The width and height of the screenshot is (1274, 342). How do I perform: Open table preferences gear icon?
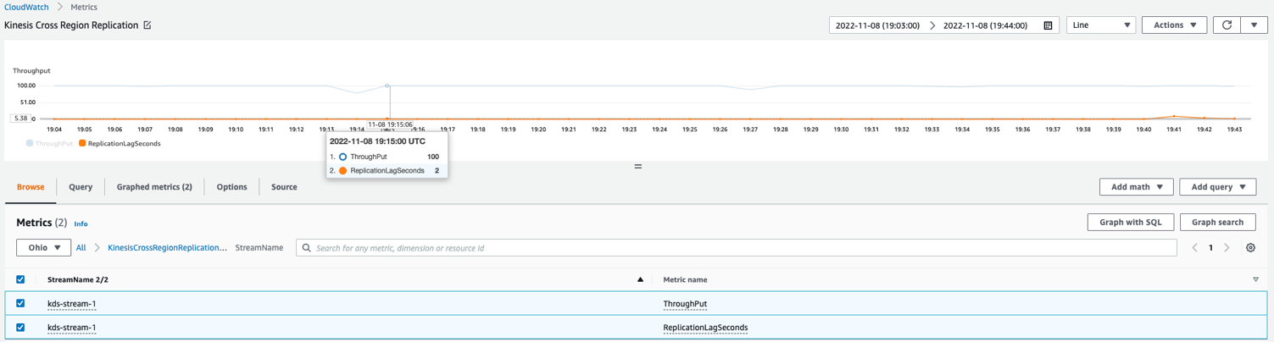1250,248
